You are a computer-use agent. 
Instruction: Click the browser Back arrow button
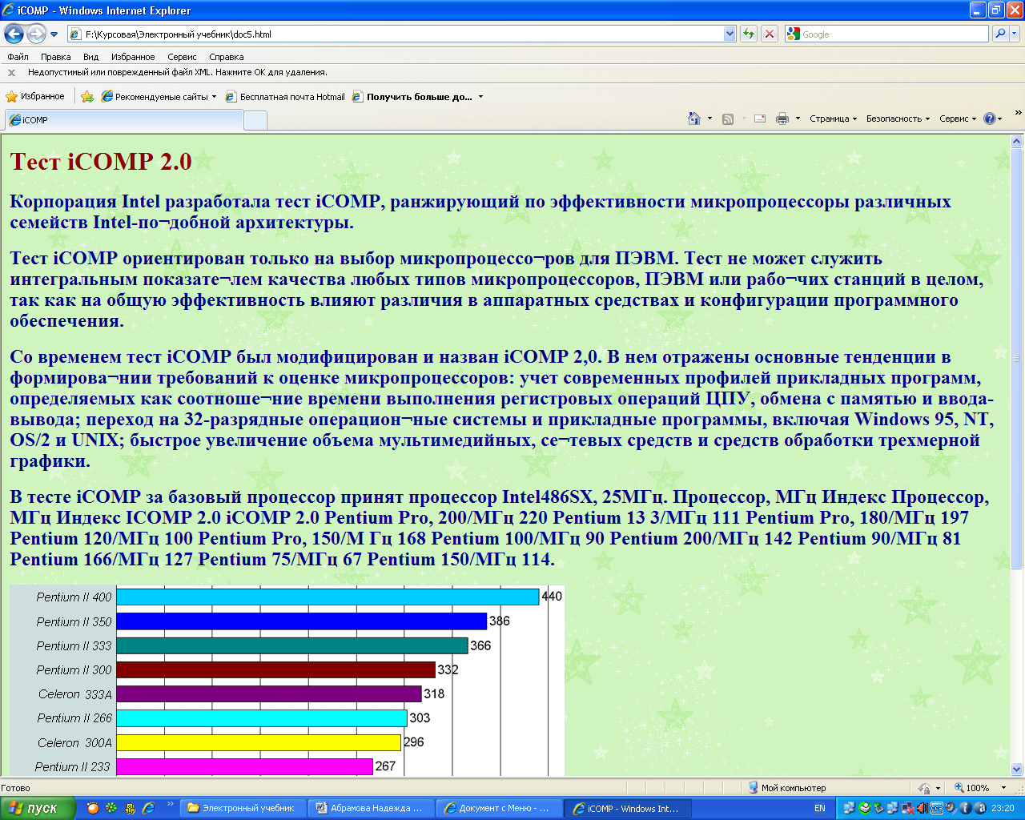click(14, 34)
